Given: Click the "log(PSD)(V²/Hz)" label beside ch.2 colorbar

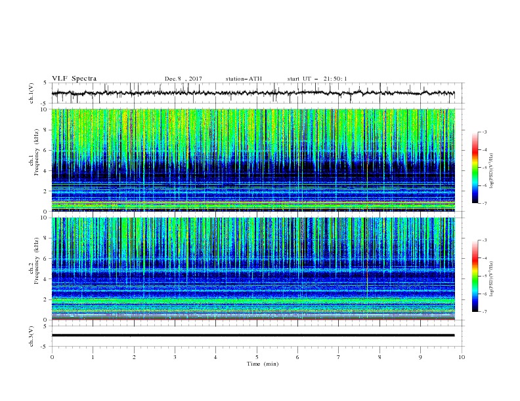Looking at the screenshot, I should tap(492, 279).
